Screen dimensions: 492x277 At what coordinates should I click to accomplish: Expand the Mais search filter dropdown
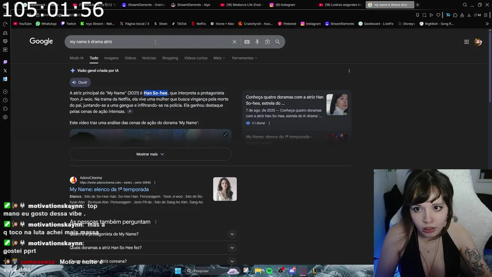pyautogui.click(x=219, y=58)
